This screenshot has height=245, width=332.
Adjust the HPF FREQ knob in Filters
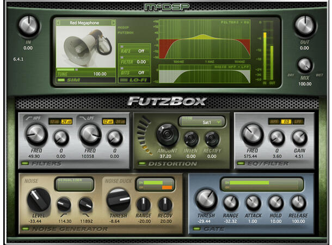tap(36, 134)
